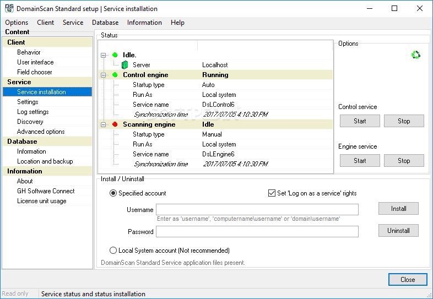The width and height of the screenshot is (433, 299).
Task: Select the DsLControl6 service name row
Action: coord(215,105)
